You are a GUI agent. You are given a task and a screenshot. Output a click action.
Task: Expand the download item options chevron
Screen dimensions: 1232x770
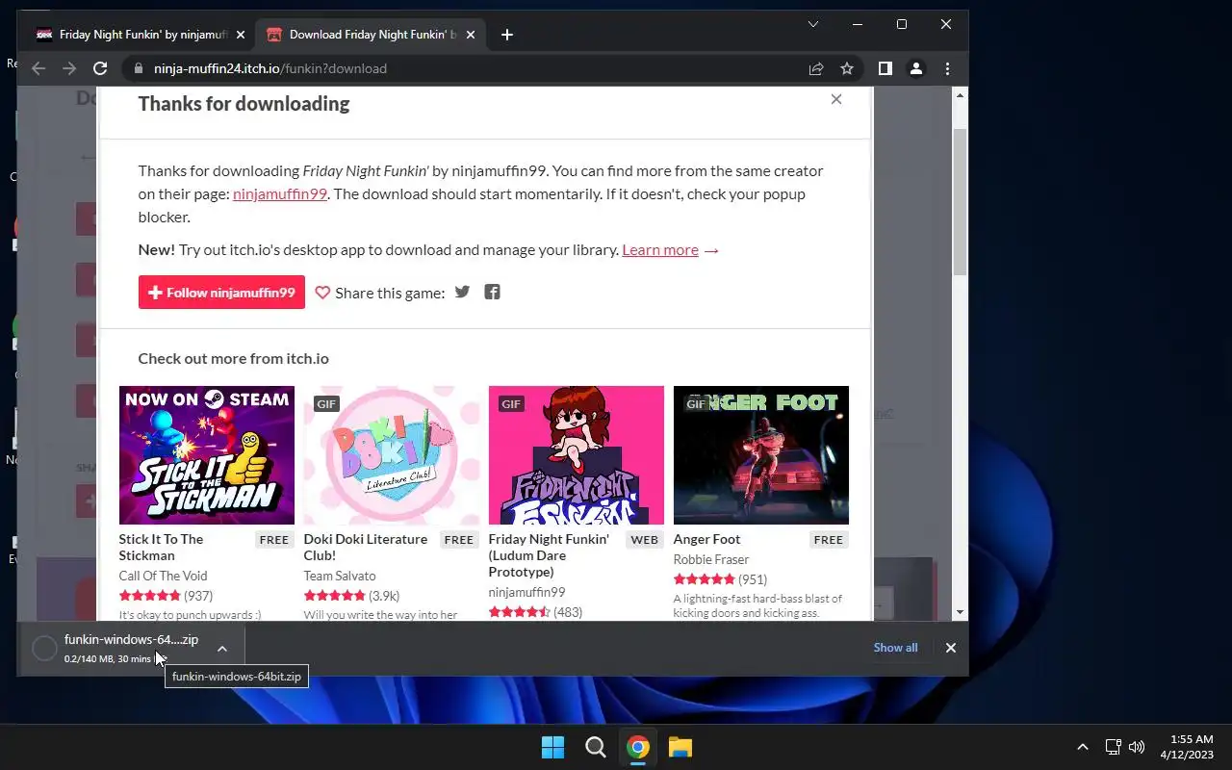[222, 649]
